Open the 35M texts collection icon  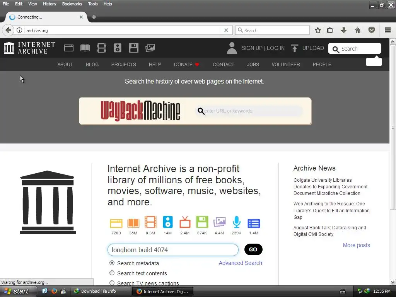tap(133, 223)
